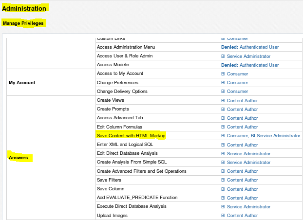Edit the Access Advanced Tab role link
The height and width of the screenshot is (220, 303).
(x=239, y=118)
